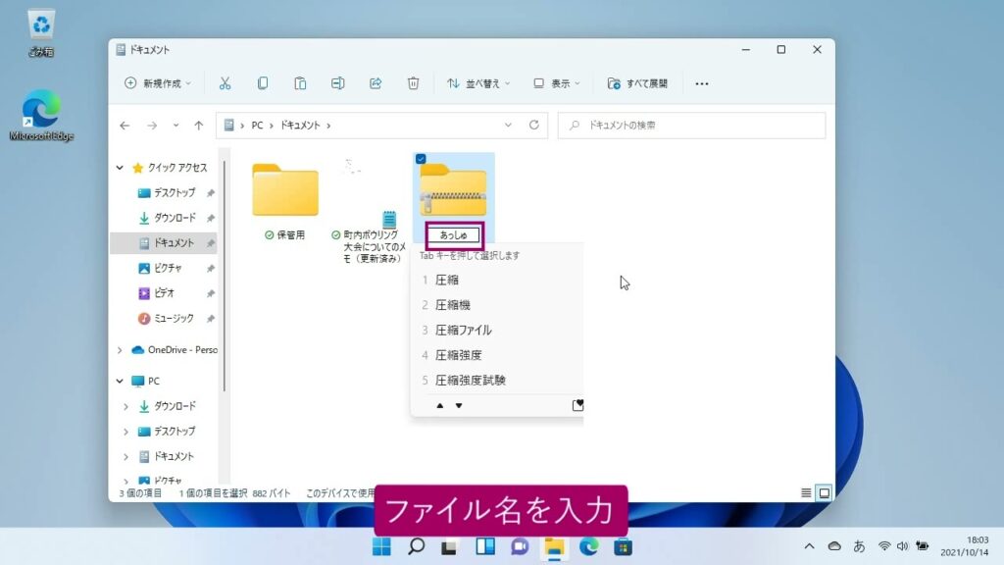The width and height of the screenshot is (1004, 565).
Task: Click the すべて展開 extract all button
Action: (x=637, y=83)
